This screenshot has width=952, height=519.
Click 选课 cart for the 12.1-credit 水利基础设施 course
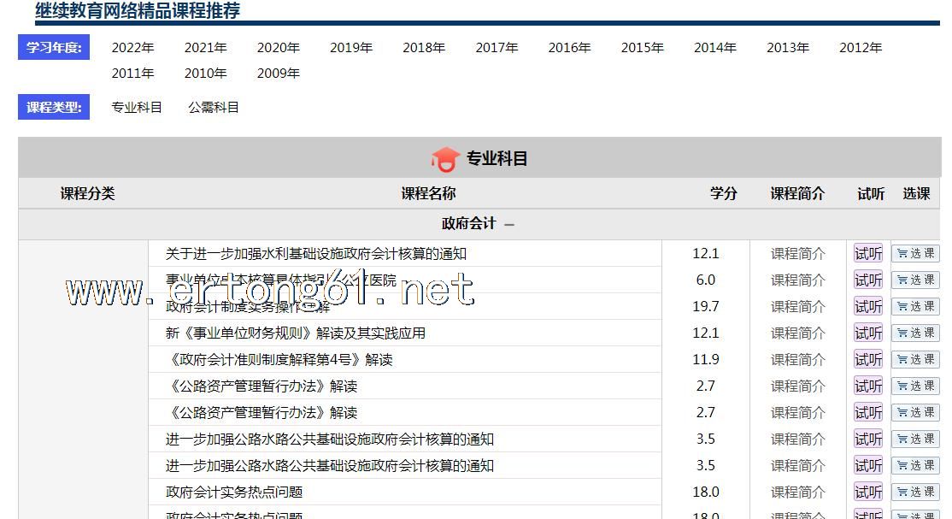(915, 254)
